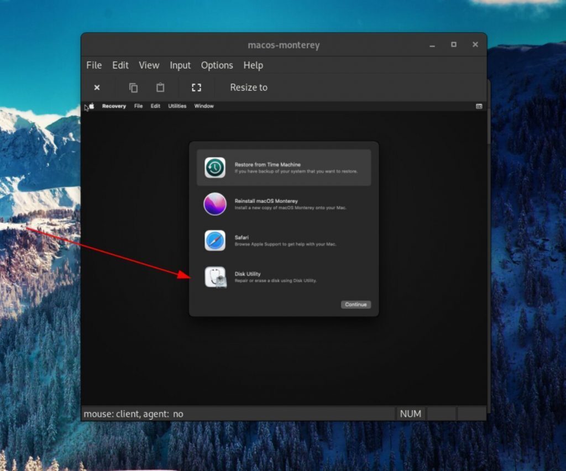The image size is (566, 471).
Task: Open the Resize to dropdown
Action: click(248, 87)
